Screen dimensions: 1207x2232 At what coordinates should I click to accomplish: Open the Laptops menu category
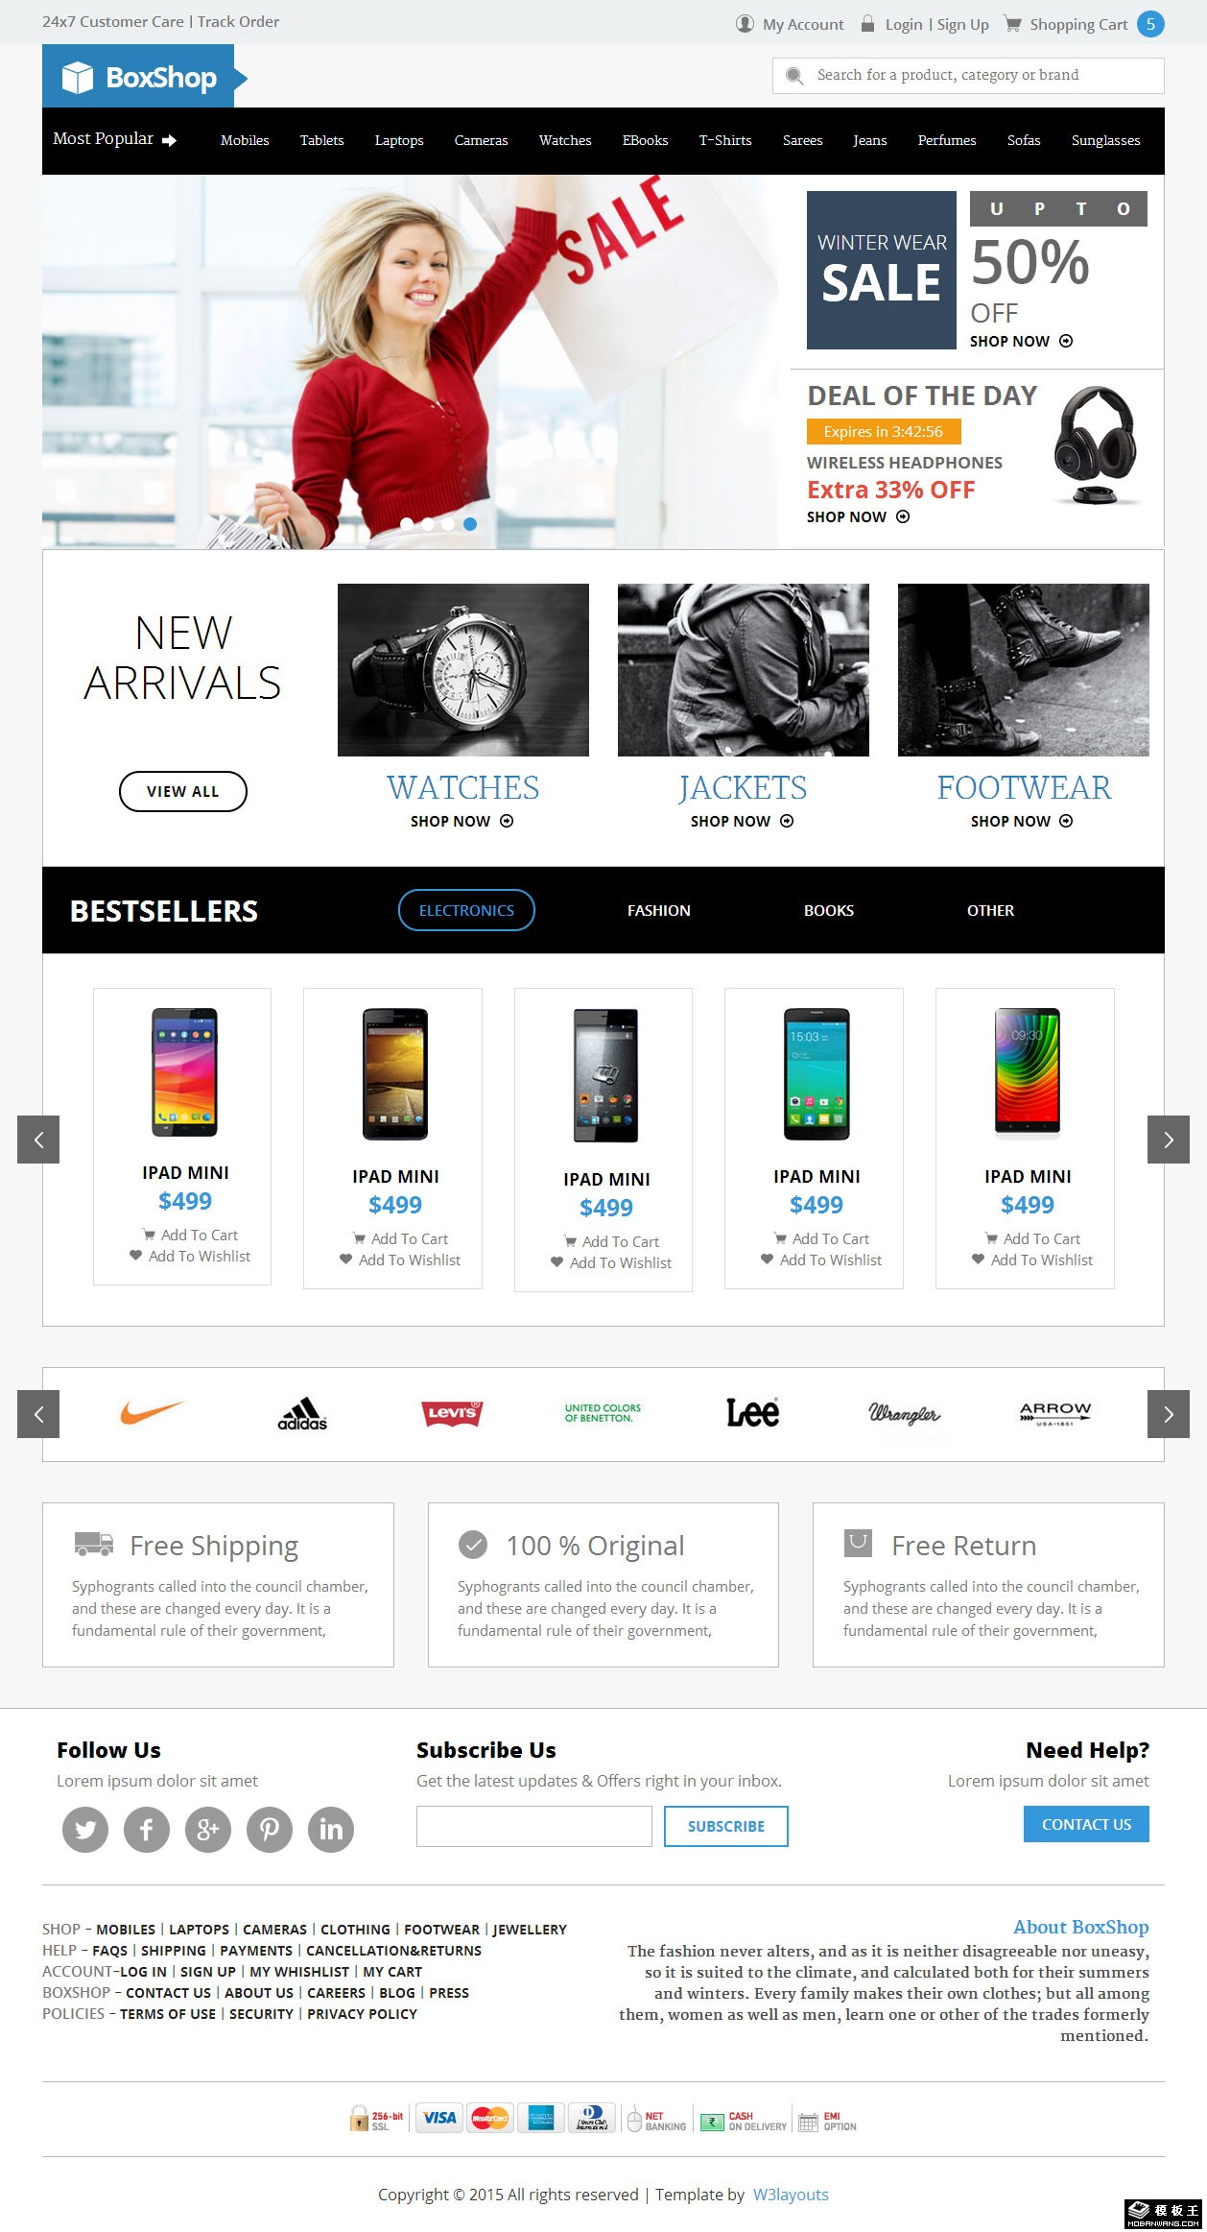click(399, 140)
